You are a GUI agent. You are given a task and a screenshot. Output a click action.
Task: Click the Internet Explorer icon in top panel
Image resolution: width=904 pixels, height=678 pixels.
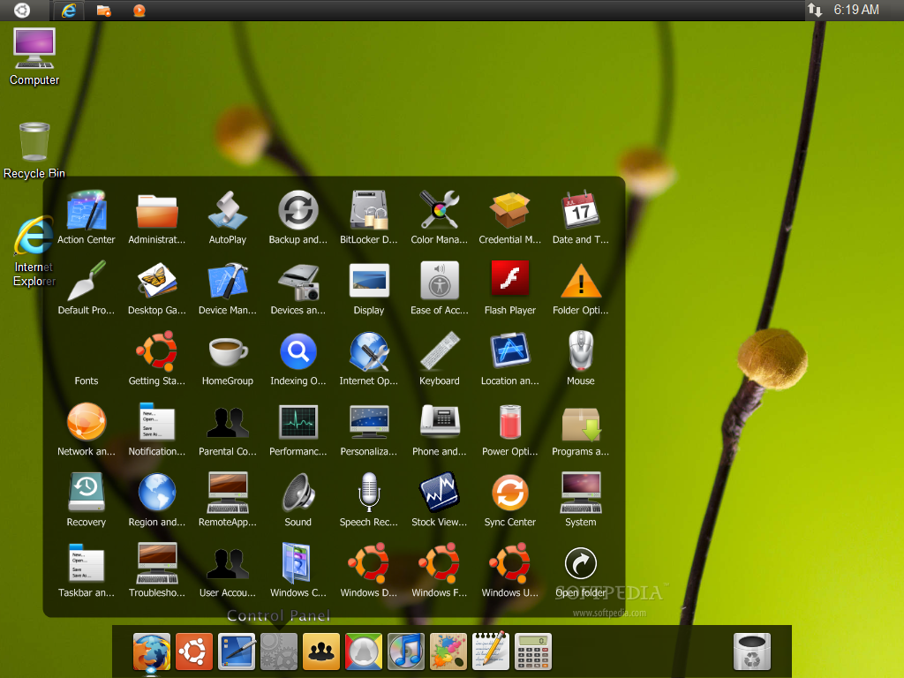[69, 11]
